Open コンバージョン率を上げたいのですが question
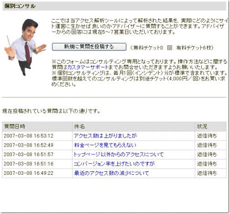 pyautogui.click(x=114, y=164)
